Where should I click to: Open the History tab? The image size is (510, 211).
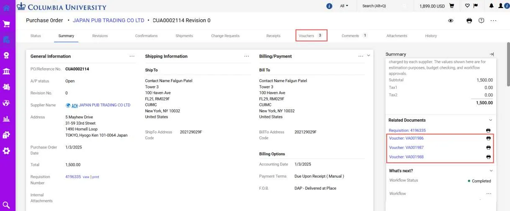coord(431,36)
